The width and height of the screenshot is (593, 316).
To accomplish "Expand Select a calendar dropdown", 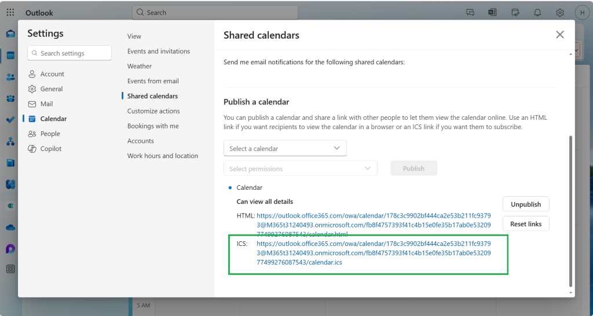I will pos(285,148).
